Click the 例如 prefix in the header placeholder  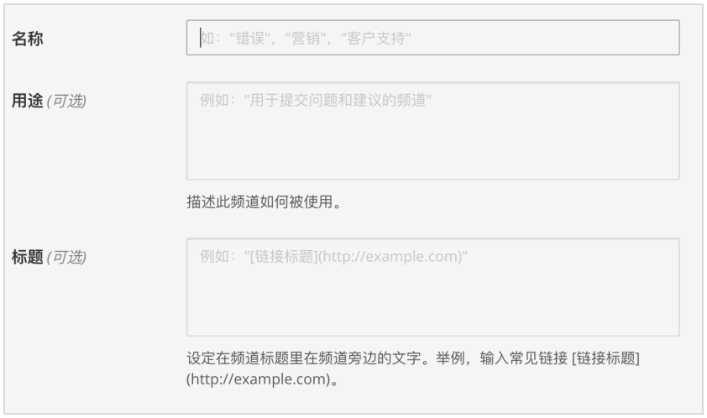[215, 256]
